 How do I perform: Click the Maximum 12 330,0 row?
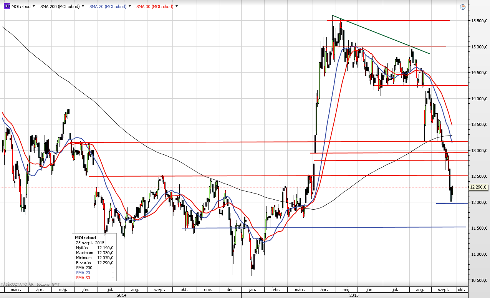click(x=94, y=253)
